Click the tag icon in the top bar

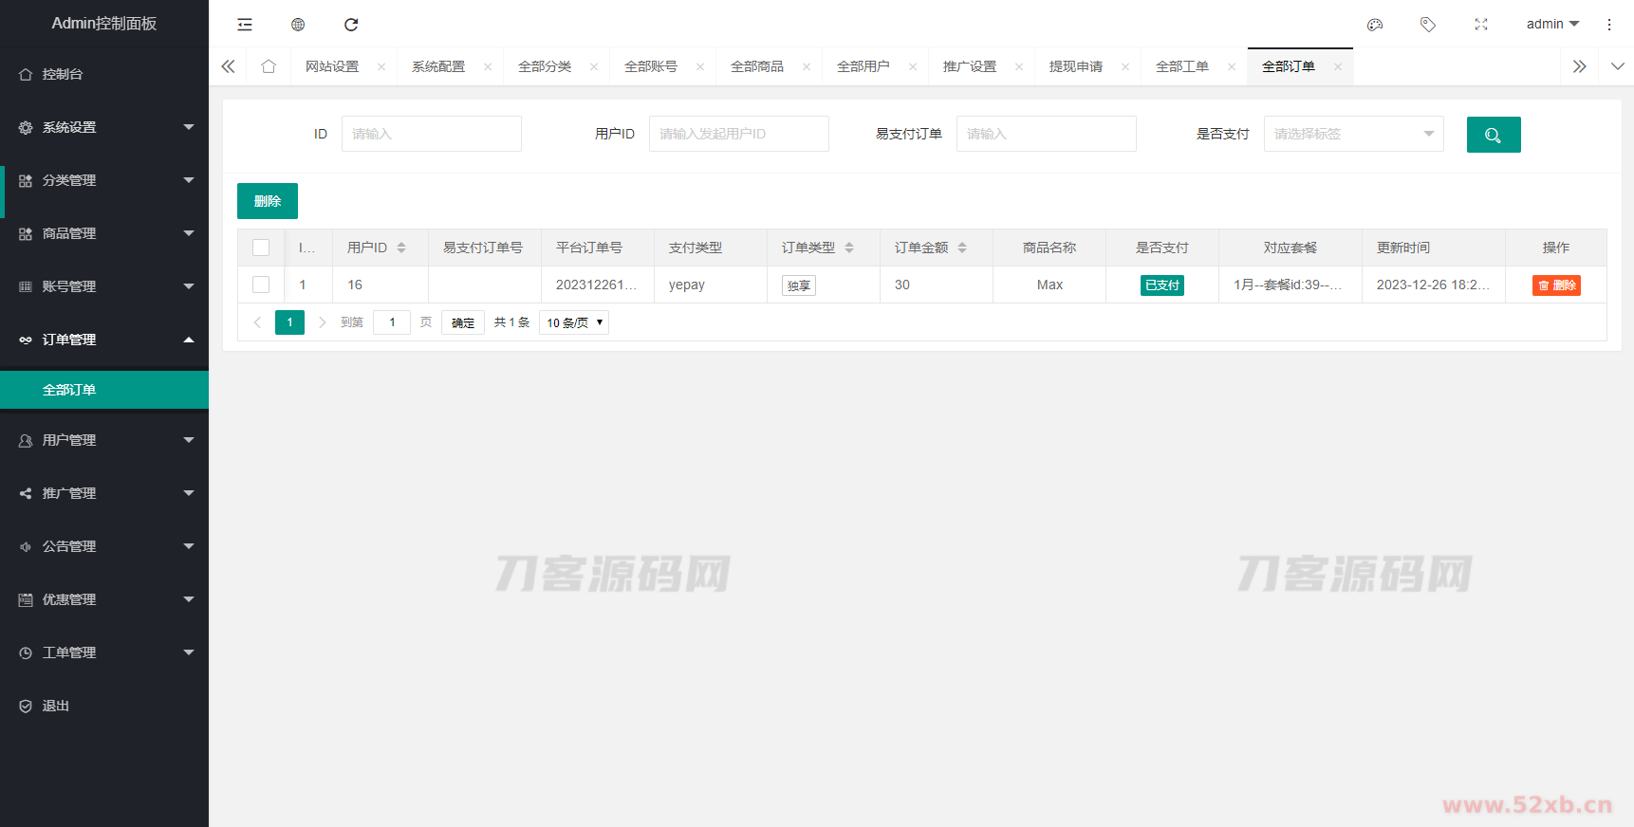1428,25
